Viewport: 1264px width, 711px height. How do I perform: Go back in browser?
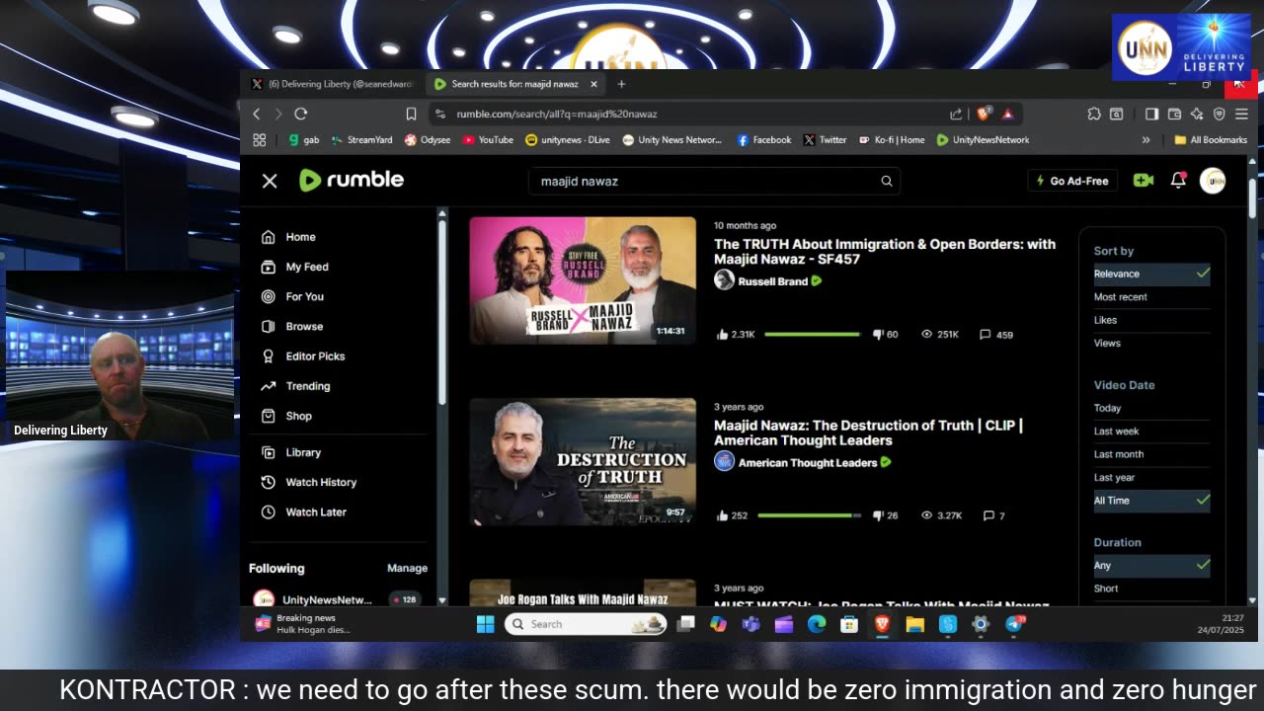[257, 114]
